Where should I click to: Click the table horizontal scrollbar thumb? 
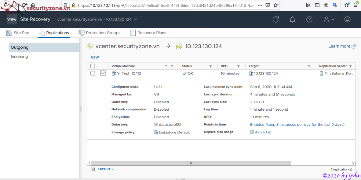click(x=191, y=163)
